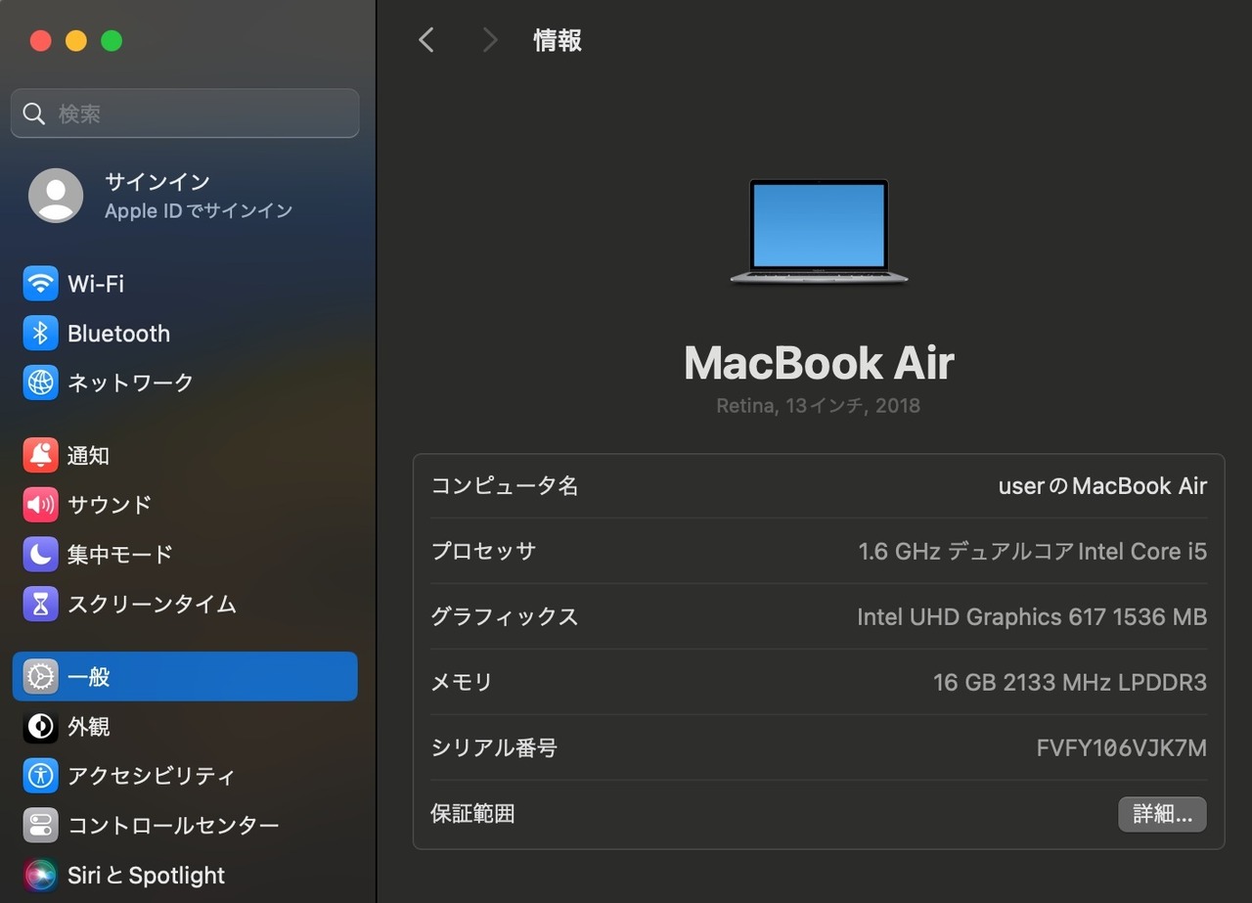Screen dimensions: 1252x903
Task: Open アクセシビリティ icon in sidebar
Action: tap(40, 776)
